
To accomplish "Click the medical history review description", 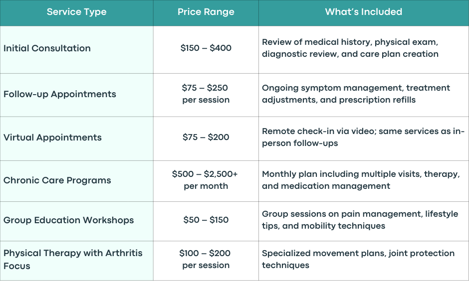I will [350, 48].
